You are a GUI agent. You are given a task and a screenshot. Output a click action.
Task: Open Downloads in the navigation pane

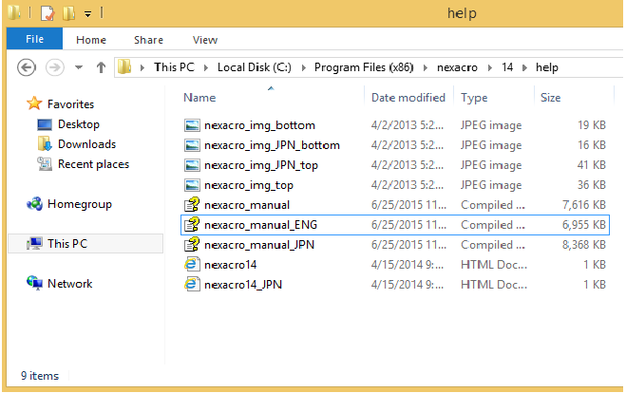[x=87, y=144]
